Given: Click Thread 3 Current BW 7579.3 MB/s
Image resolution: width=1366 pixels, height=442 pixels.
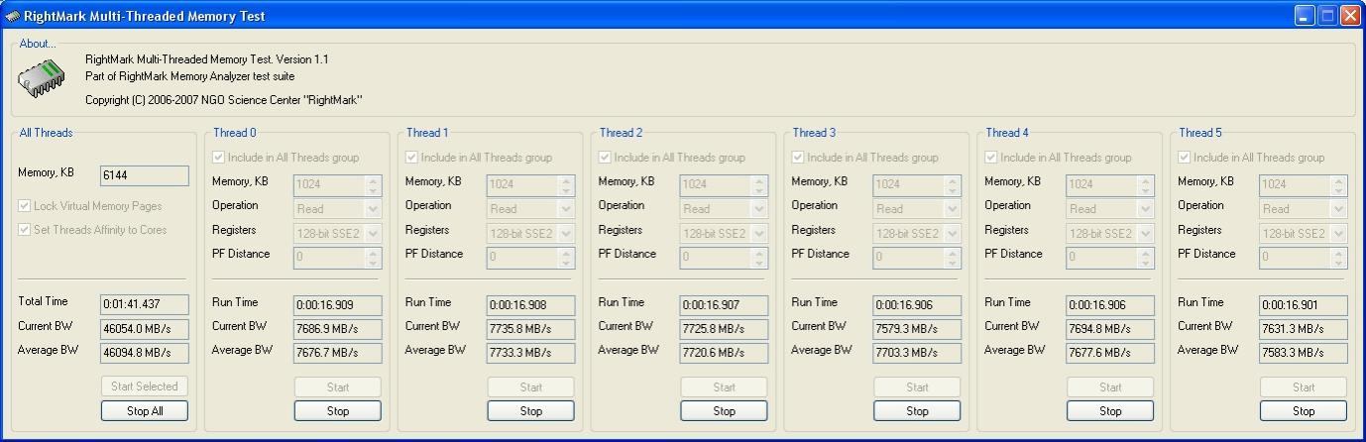Looking at the screenshot, I should point(918,329).
